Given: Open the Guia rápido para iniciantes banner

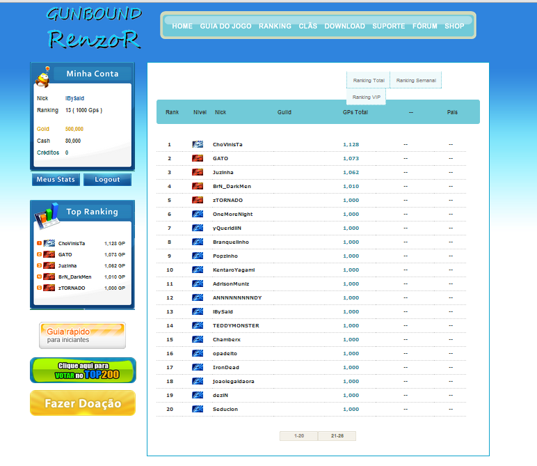Looking at the screenshot, I should (83, 335).
